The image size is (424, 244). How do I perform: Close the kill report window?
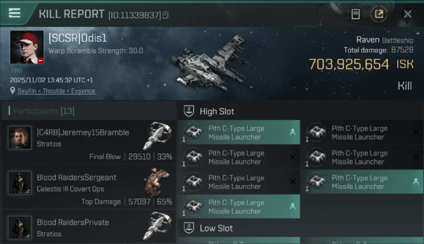coord(408,14)
